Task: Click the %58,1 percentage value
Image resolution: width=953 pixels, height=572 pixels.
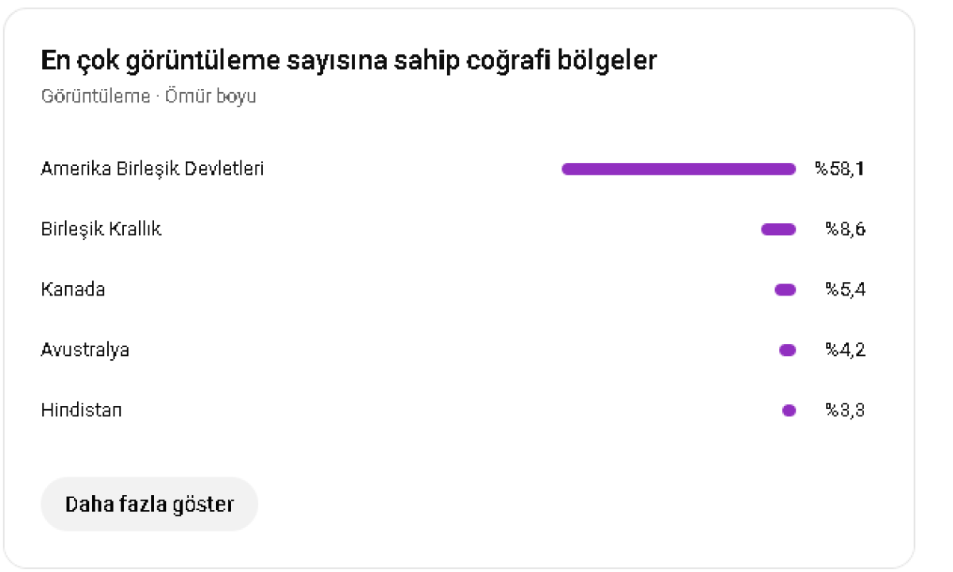Action: pyautogui.click(x=839, y=168)
